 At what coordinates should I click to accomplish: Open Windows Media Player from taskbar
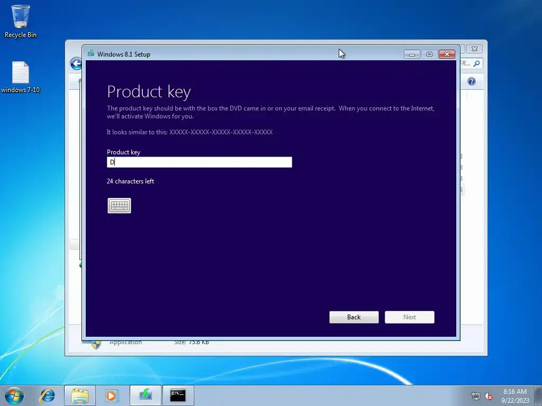click(x=112, y=395)
